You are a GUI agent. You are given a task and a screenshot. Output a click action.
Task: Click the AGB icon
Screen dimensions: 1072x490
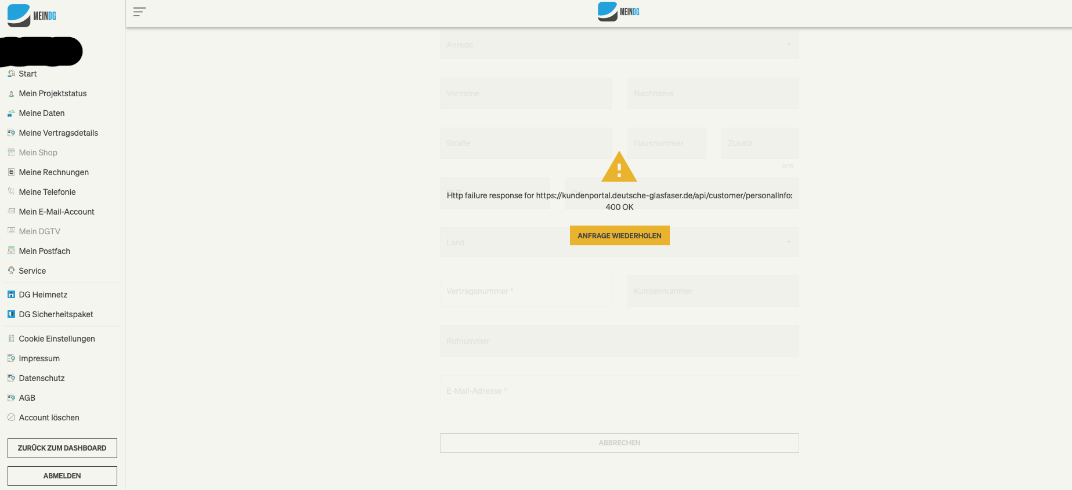point(11,398)
